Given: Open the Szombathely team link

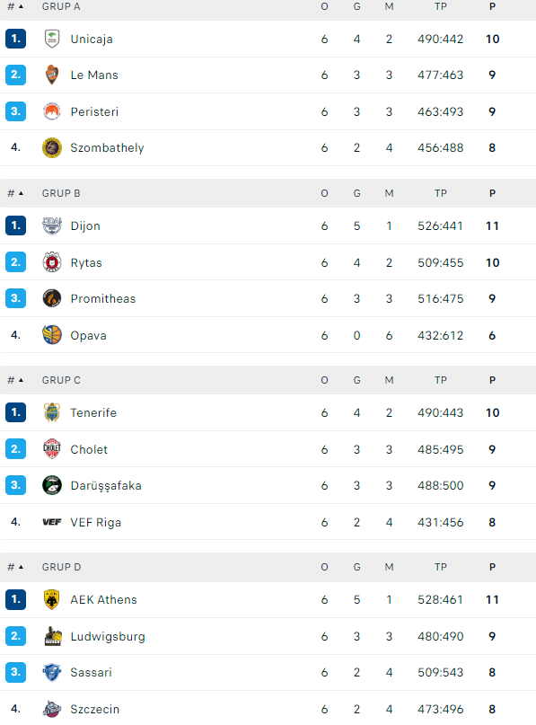Looking at the screenshot, I should click(x=107, y=147).
